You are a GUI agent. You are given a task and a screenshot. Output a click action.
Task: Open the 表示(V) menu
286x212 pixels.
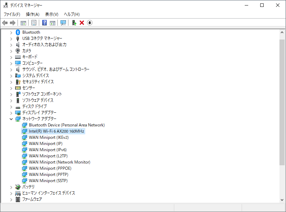pos(52,14)
